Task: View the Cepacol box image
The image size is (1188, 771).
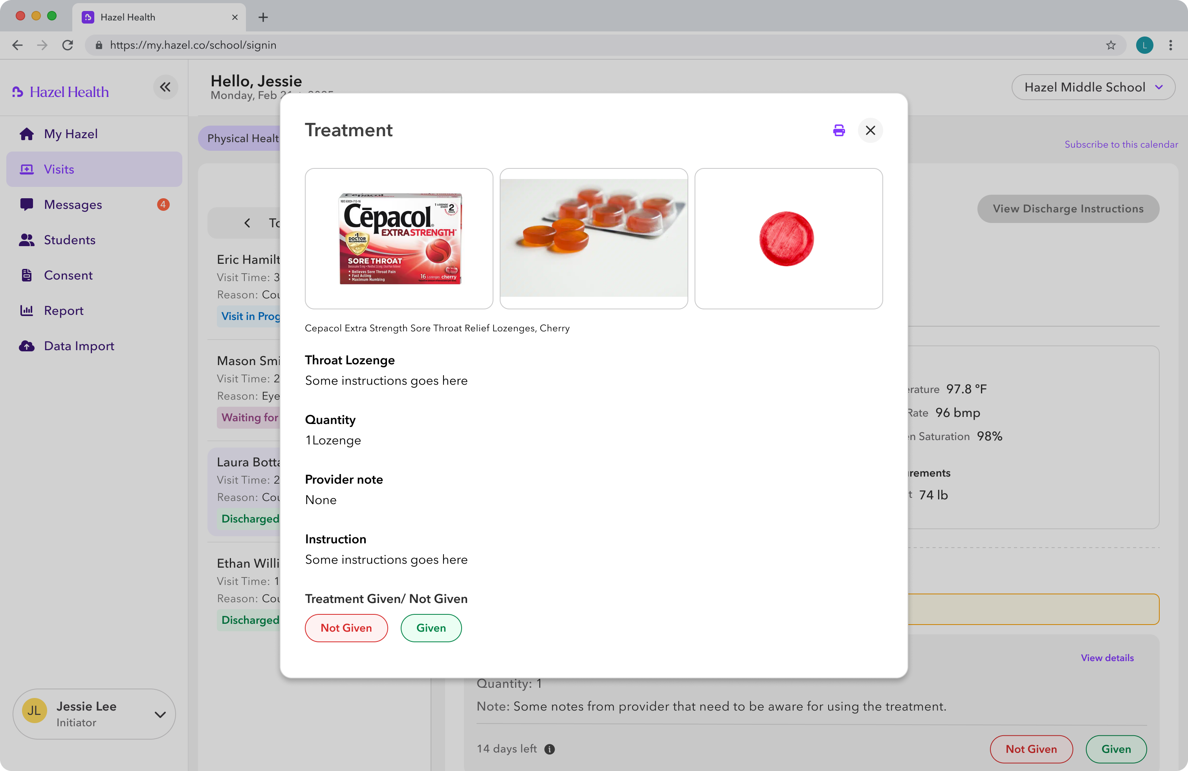Action: click(399, 238)
